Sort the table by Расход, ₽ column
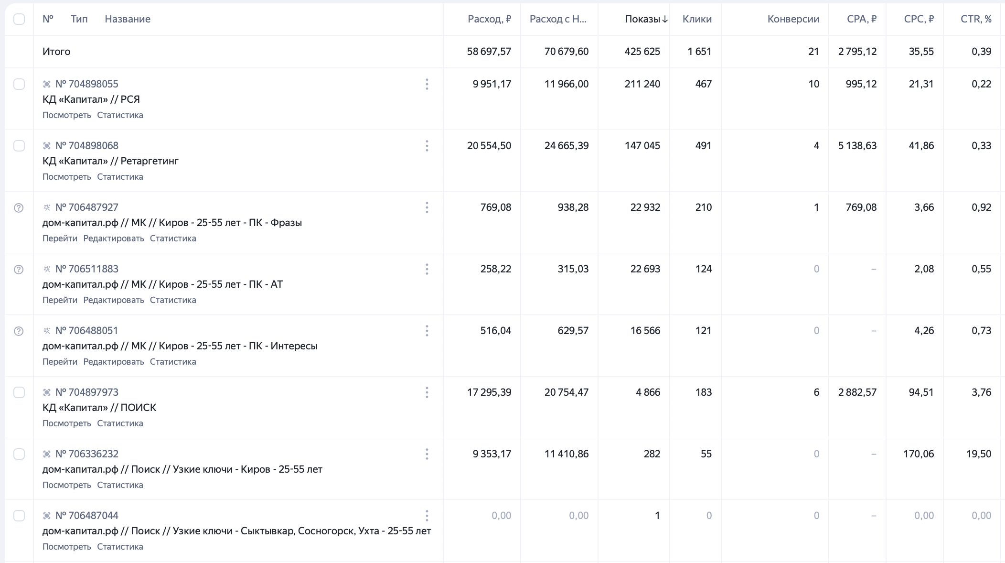 pos(489,19)
